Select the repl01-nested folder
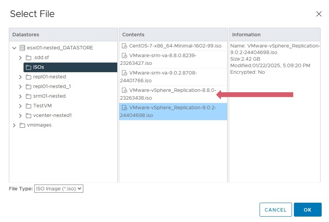This screenshot has height=222, width=329. (x=49, y=77)
